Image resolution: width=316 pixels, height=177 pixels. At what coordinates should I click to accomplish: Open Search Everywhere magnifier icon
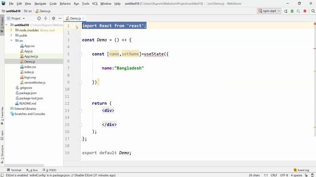pos(313,11)
